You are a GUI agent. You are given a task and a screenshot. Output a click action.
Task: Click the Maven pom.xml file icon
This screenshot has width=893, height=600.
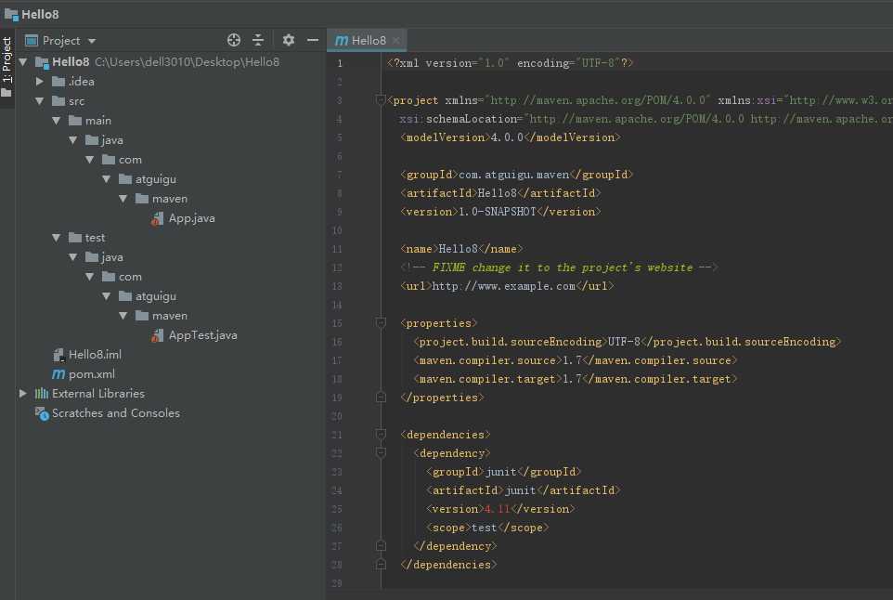pos(58,374)
